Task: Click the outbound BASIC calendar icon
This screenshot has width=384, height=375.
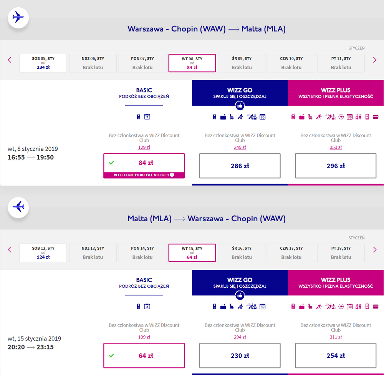Action: click(147, 117)
